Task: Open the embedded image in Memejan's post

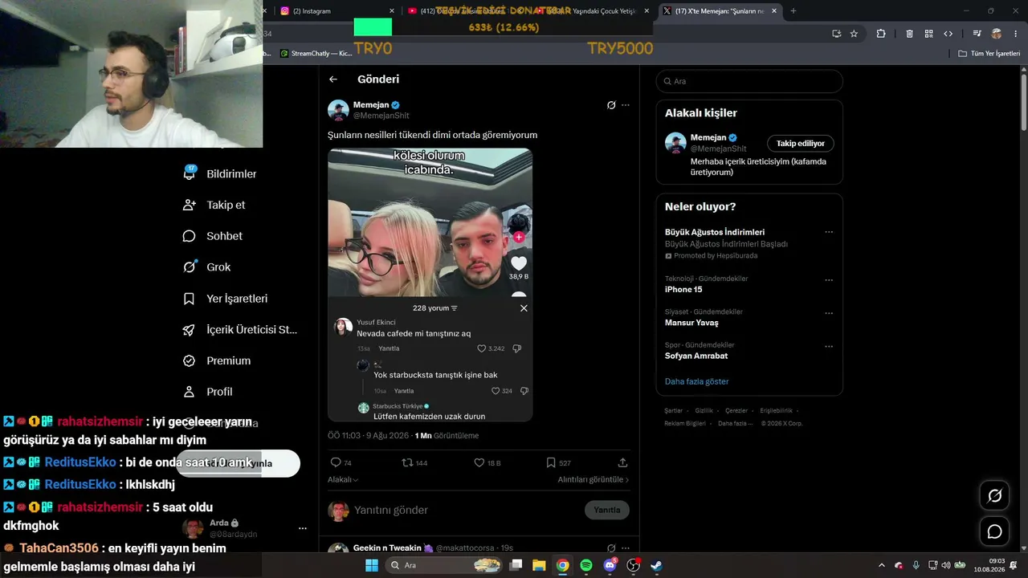Action: [430, 284]
